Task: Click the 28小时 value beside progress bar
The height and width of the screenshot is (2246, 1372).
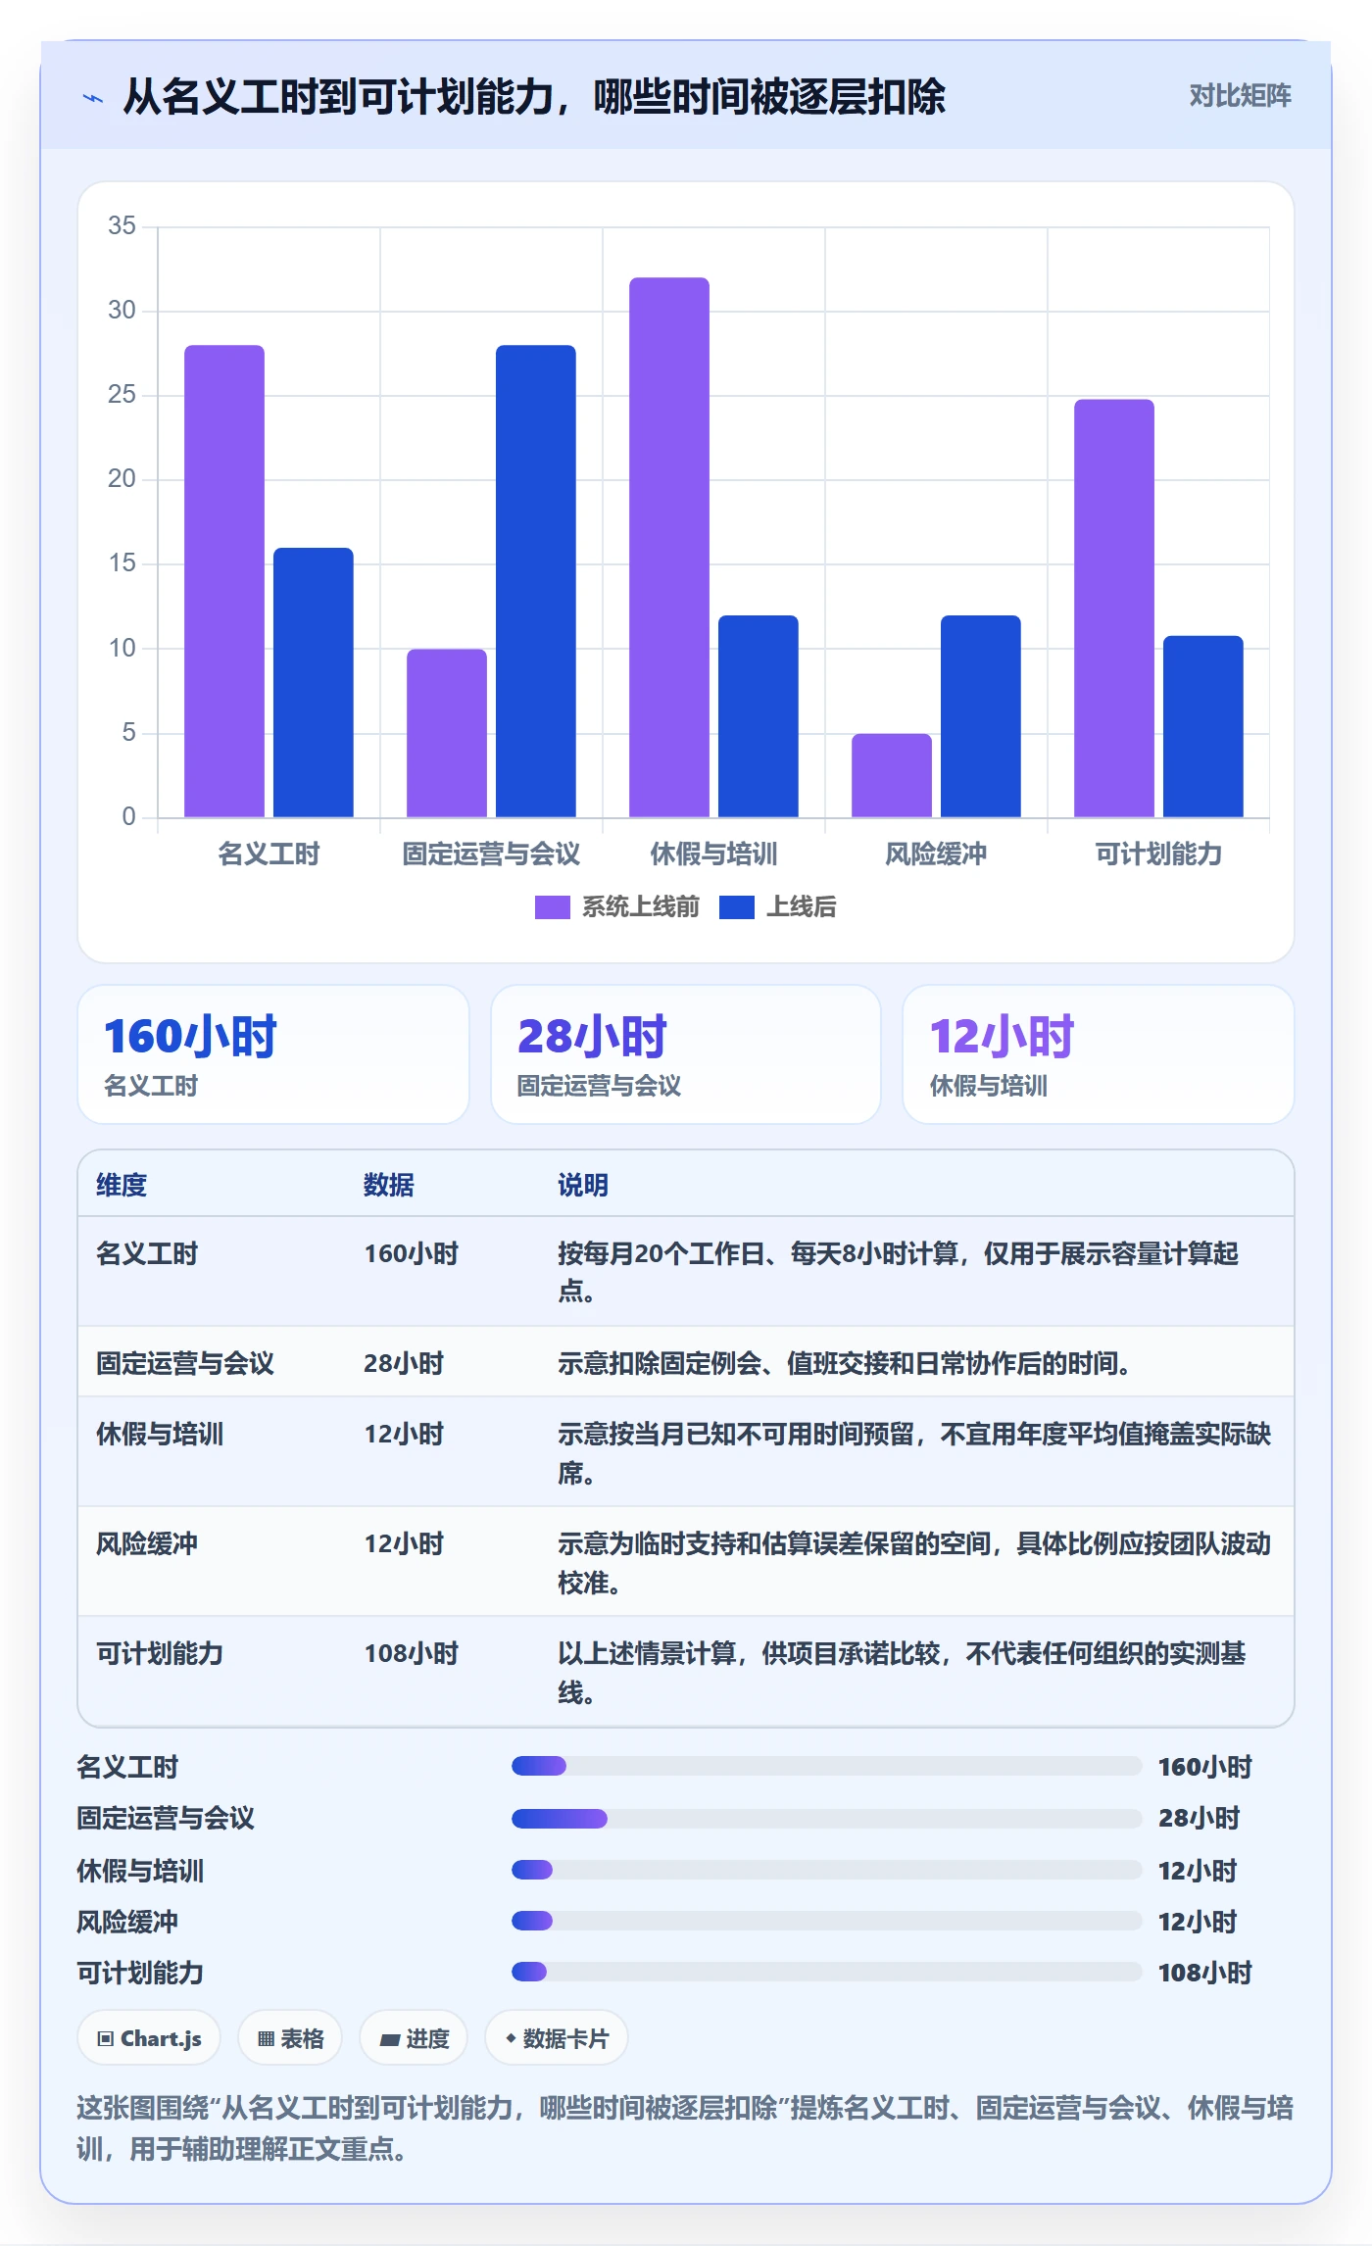Action: click(x=1200, y=1819)
